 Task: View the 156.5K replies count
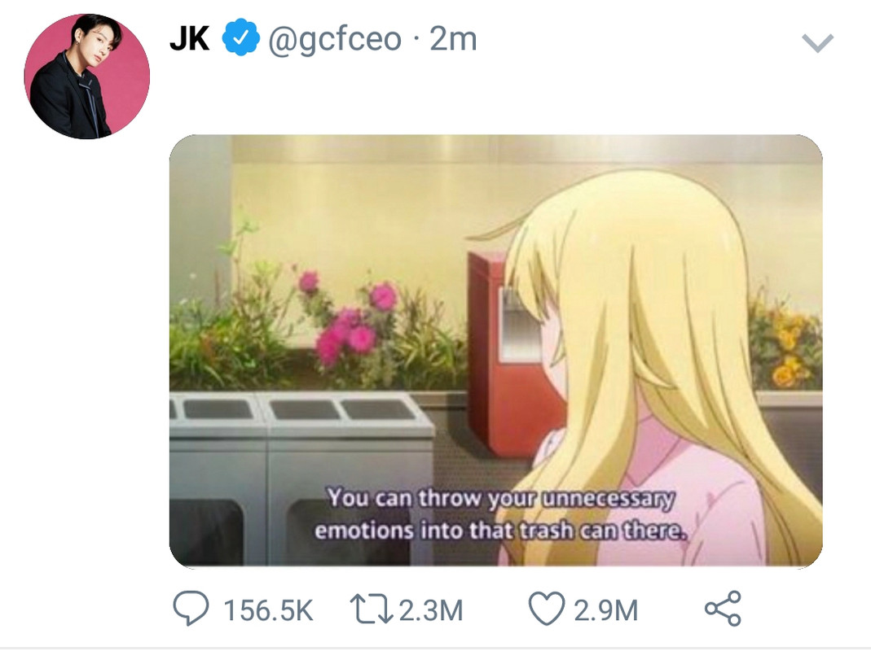(x=268, y=610)
